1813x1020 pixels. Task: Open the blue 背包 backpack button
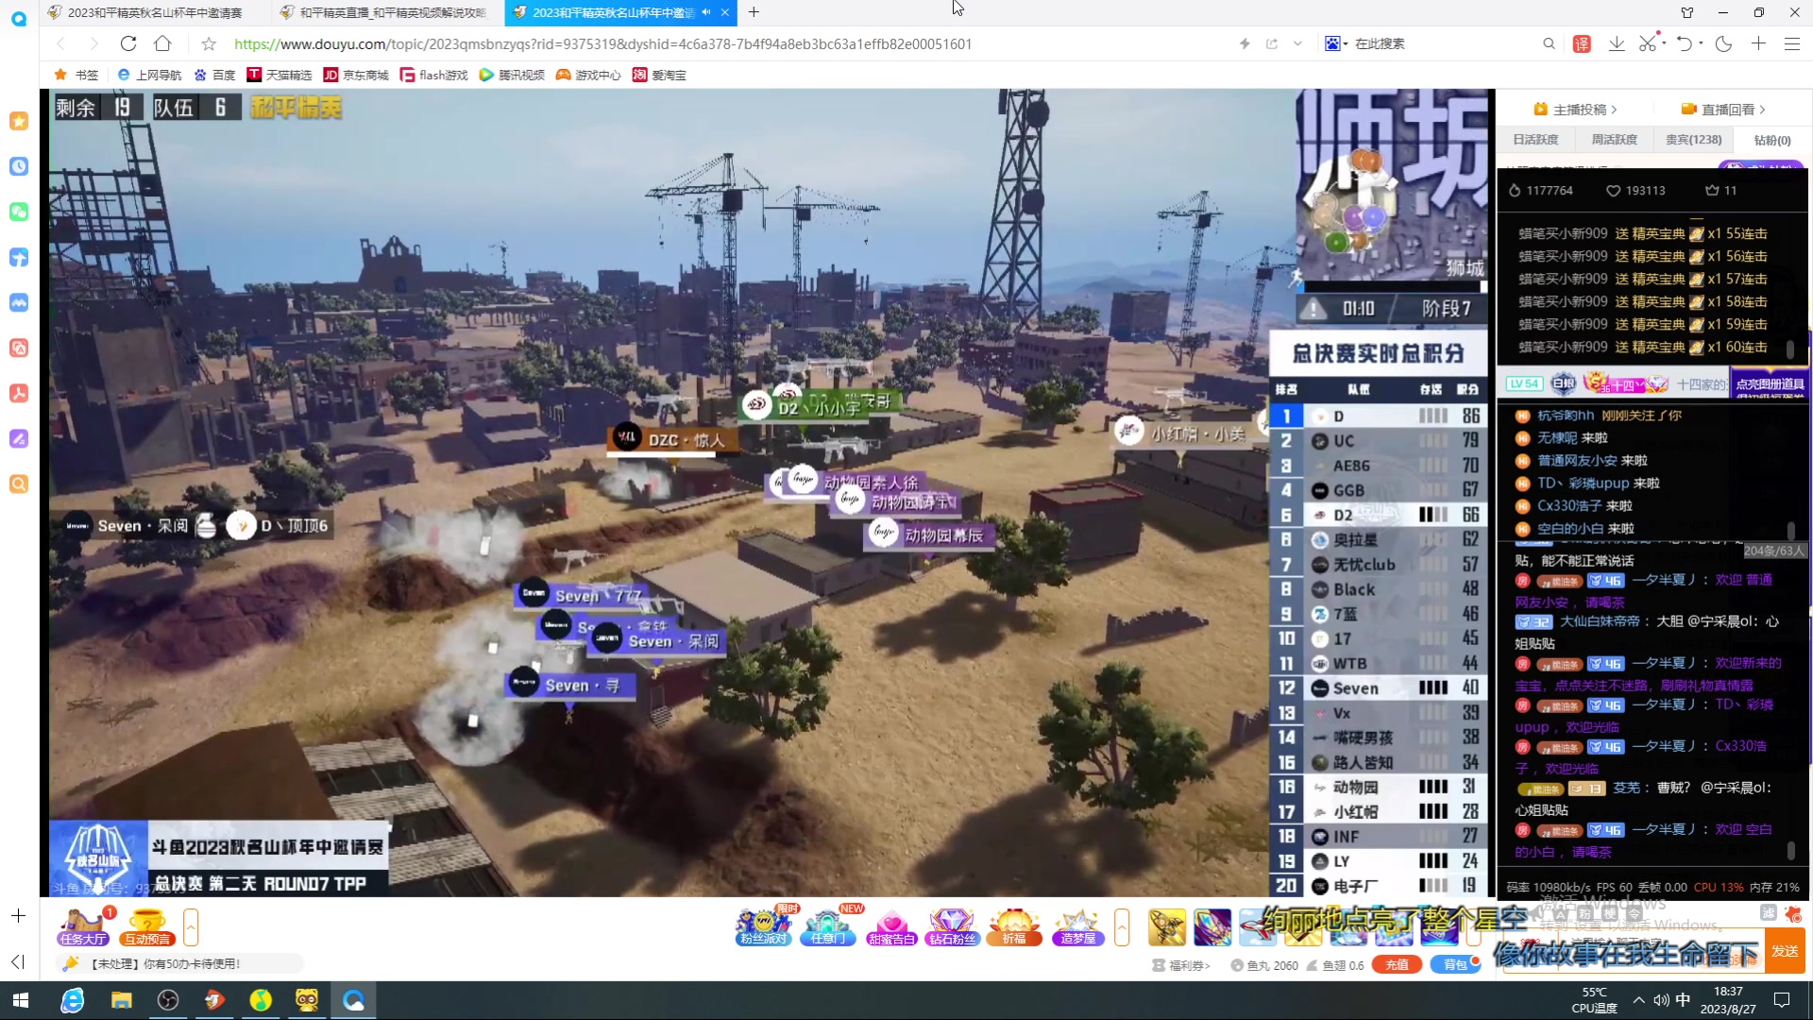pos(1455,964)
